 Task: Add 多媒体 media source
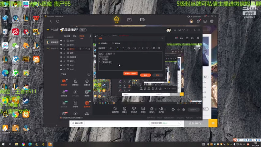pyautogui.click(x=143, y=110)
